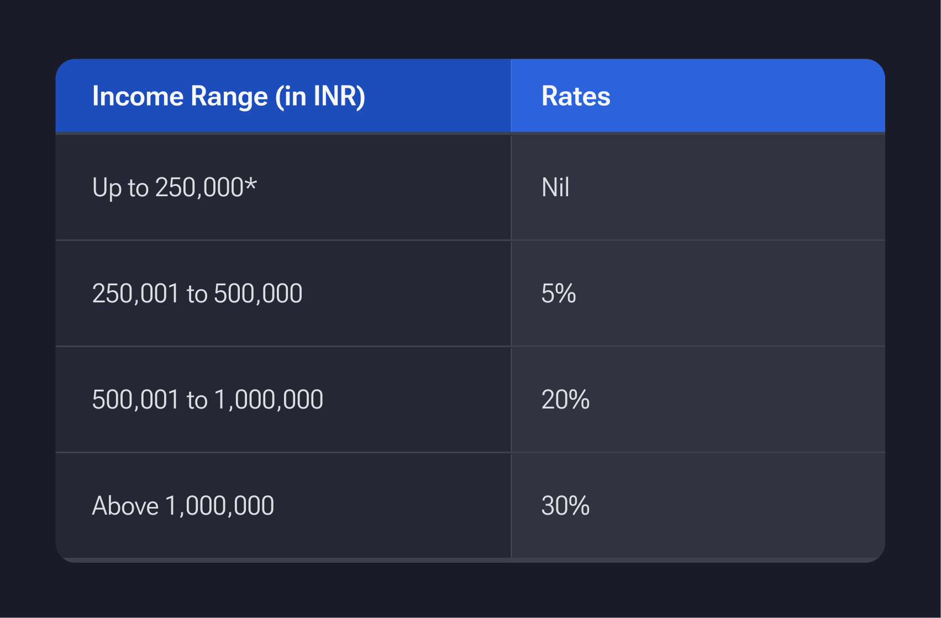Select the "Above 1,000,000" income cell
941x618 pixels.
point(183,506)
